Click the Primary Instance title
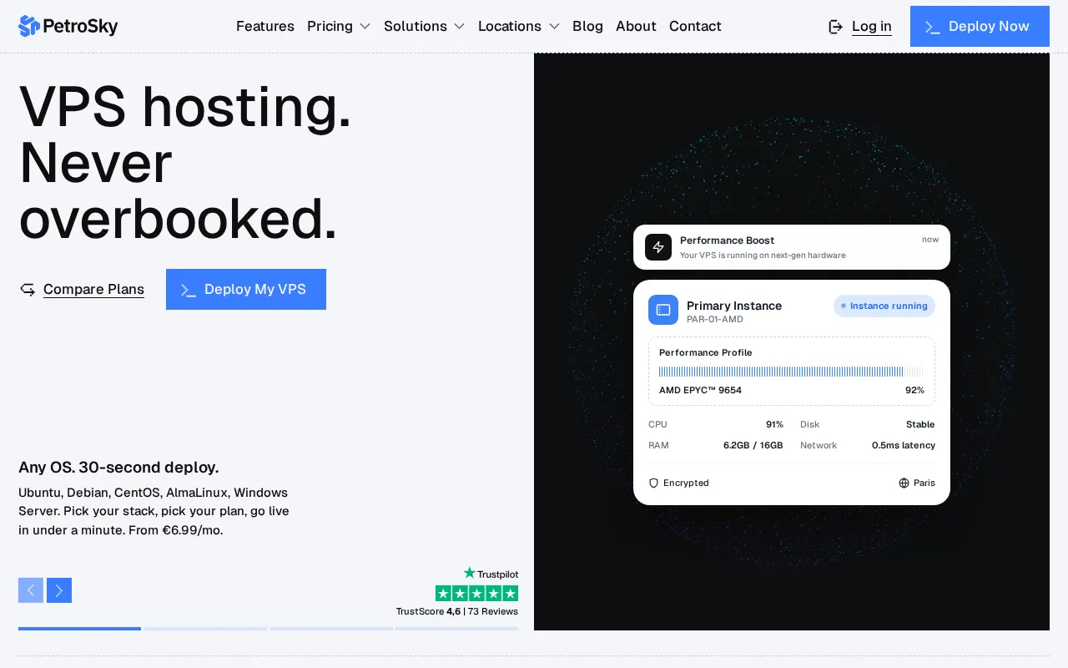 [x=734, y=306]
